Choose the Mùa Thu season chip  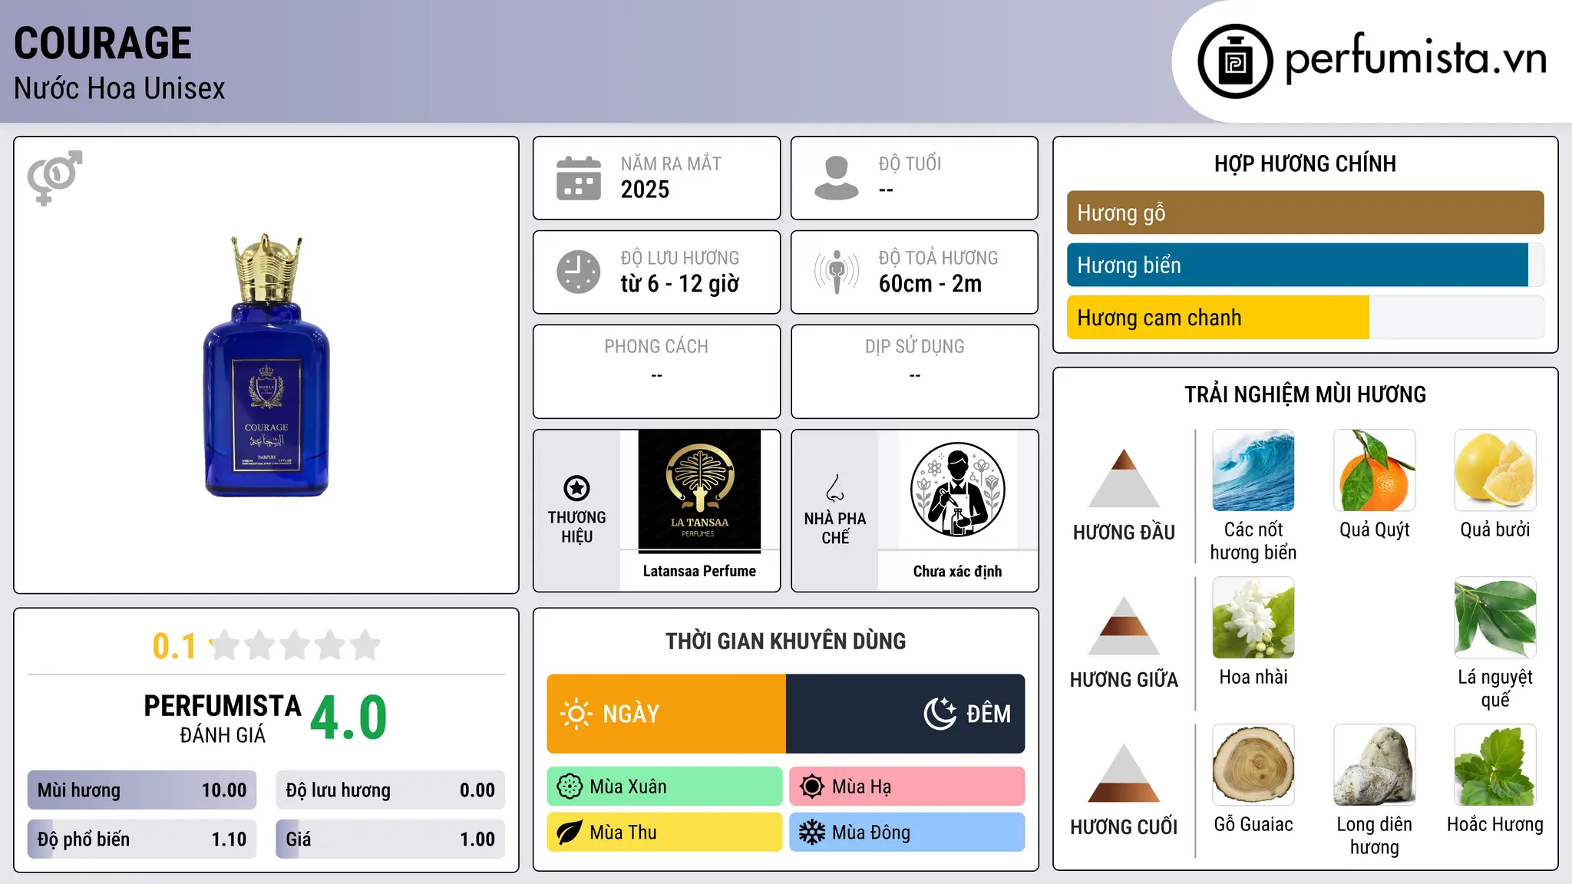point(665,833)
